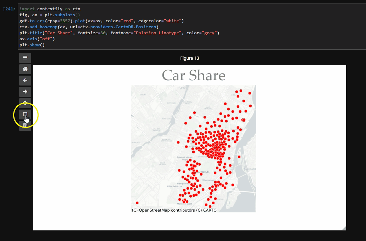Save the figure with the floppy disk icon

tap(25, 125)
